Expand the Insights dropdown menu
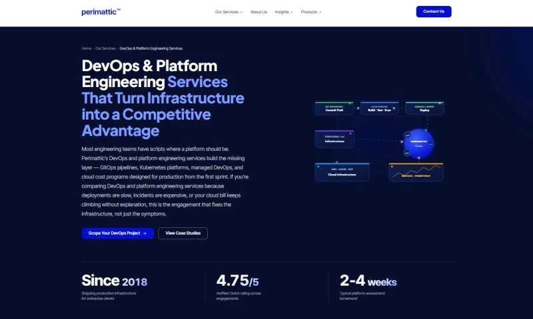The image size is (533, 319). click(x=284, y=12)
